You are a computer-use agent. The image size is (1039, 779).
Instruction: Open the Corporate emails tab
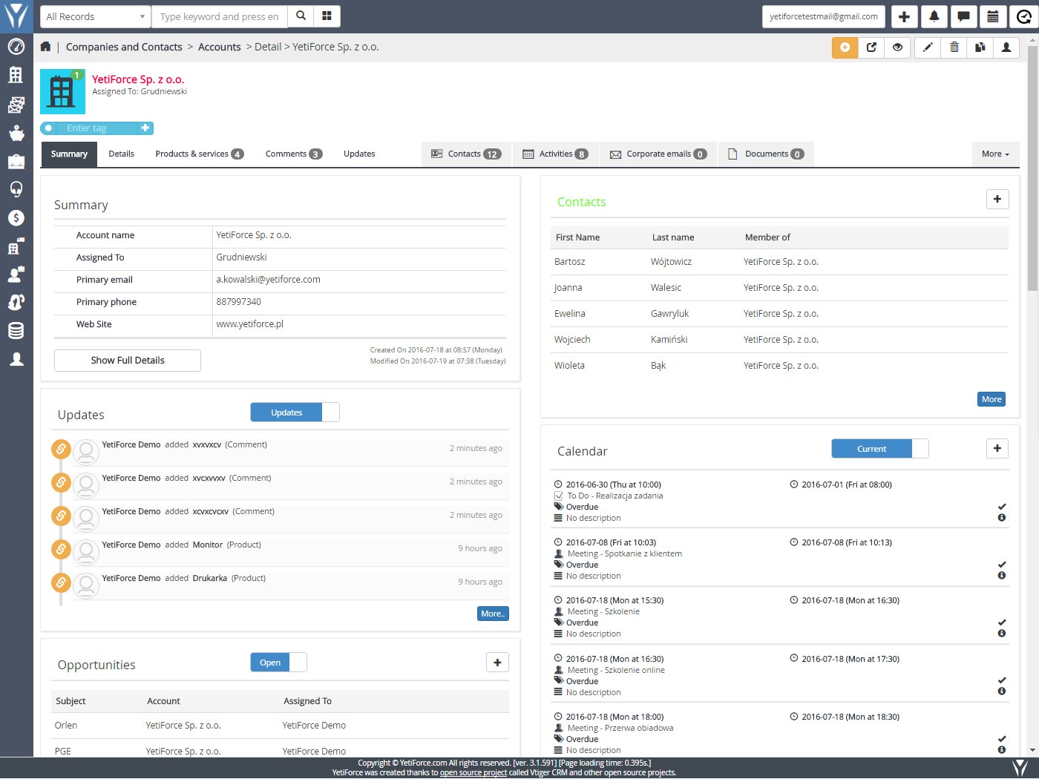[x=658, y=154]
